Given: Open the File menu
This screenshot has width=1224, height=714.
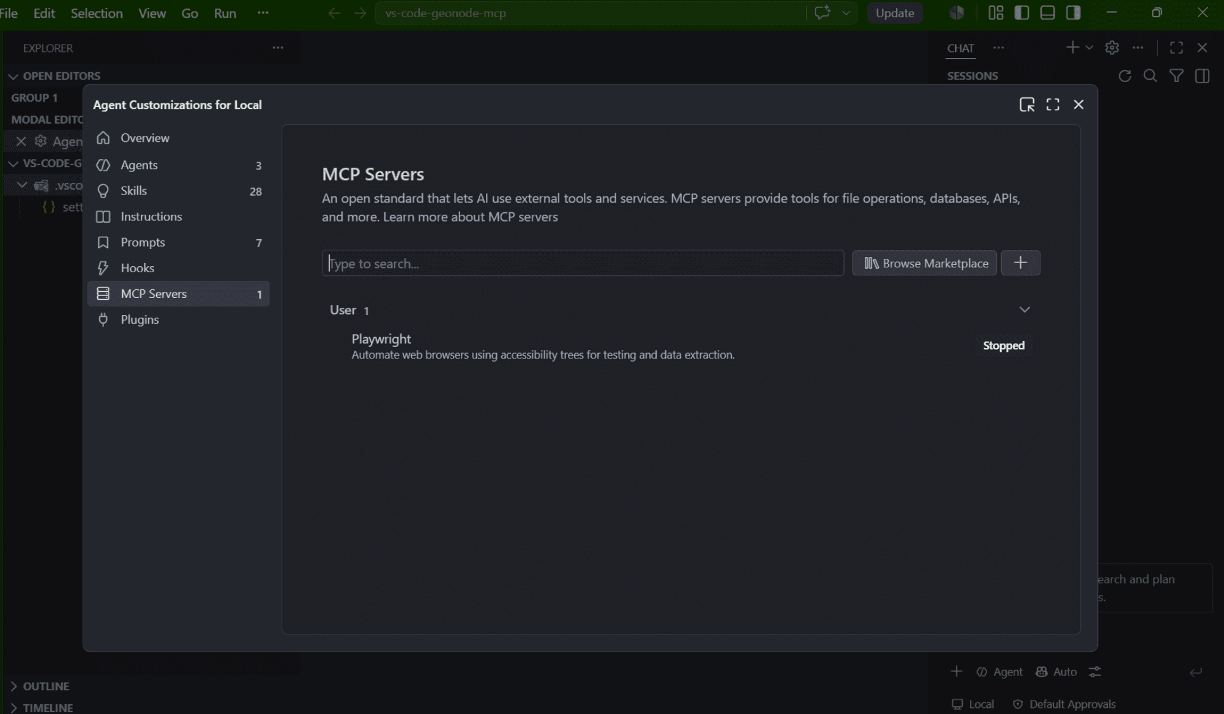Looking at the screenshot, I should [9, 13].
